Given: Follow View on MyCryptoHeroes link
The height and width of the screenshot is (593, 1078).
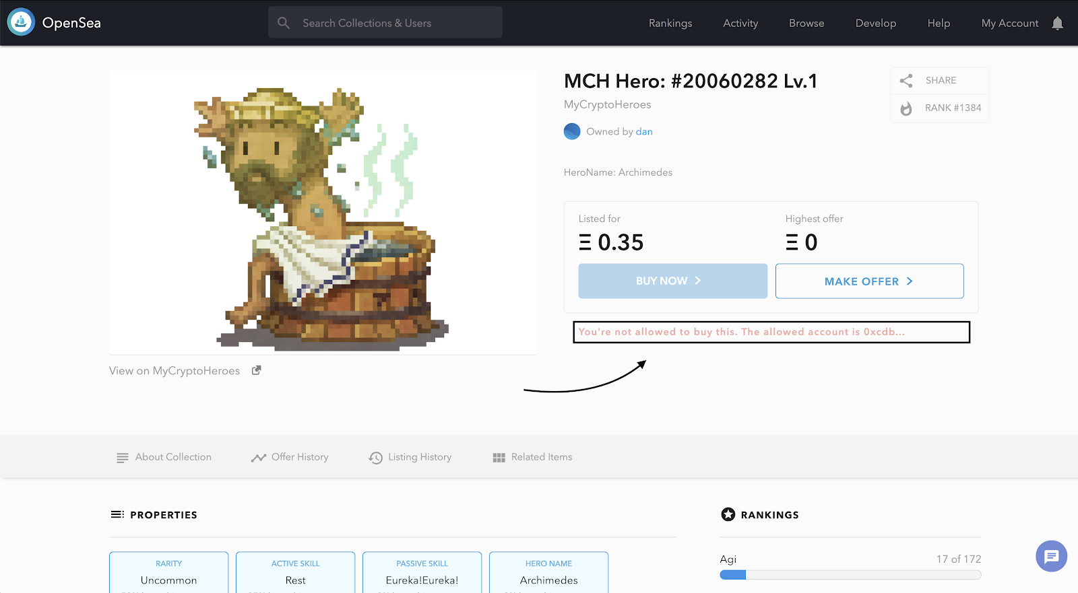Looking at the screenshot, I should [175, 370].
